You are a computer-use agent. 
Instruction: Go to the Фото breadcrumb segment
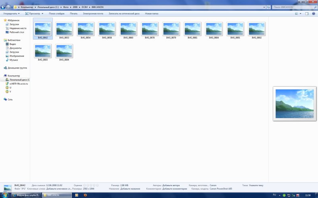coord(66,7)
